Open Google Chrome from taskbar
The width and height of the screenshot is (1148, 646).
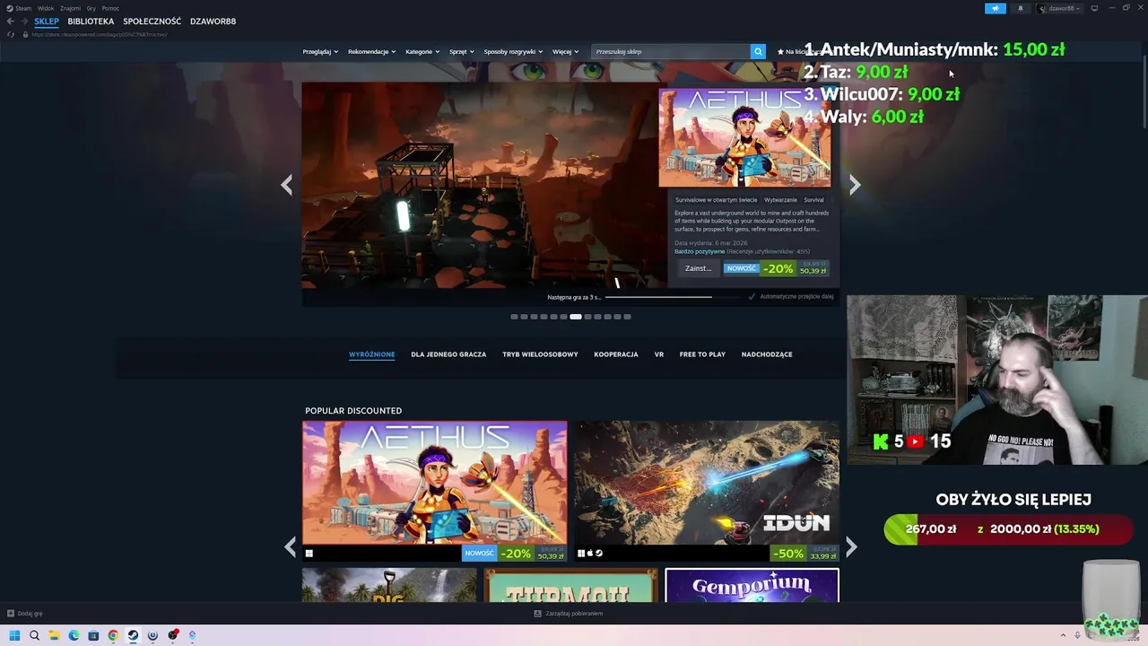coord(113,635)
